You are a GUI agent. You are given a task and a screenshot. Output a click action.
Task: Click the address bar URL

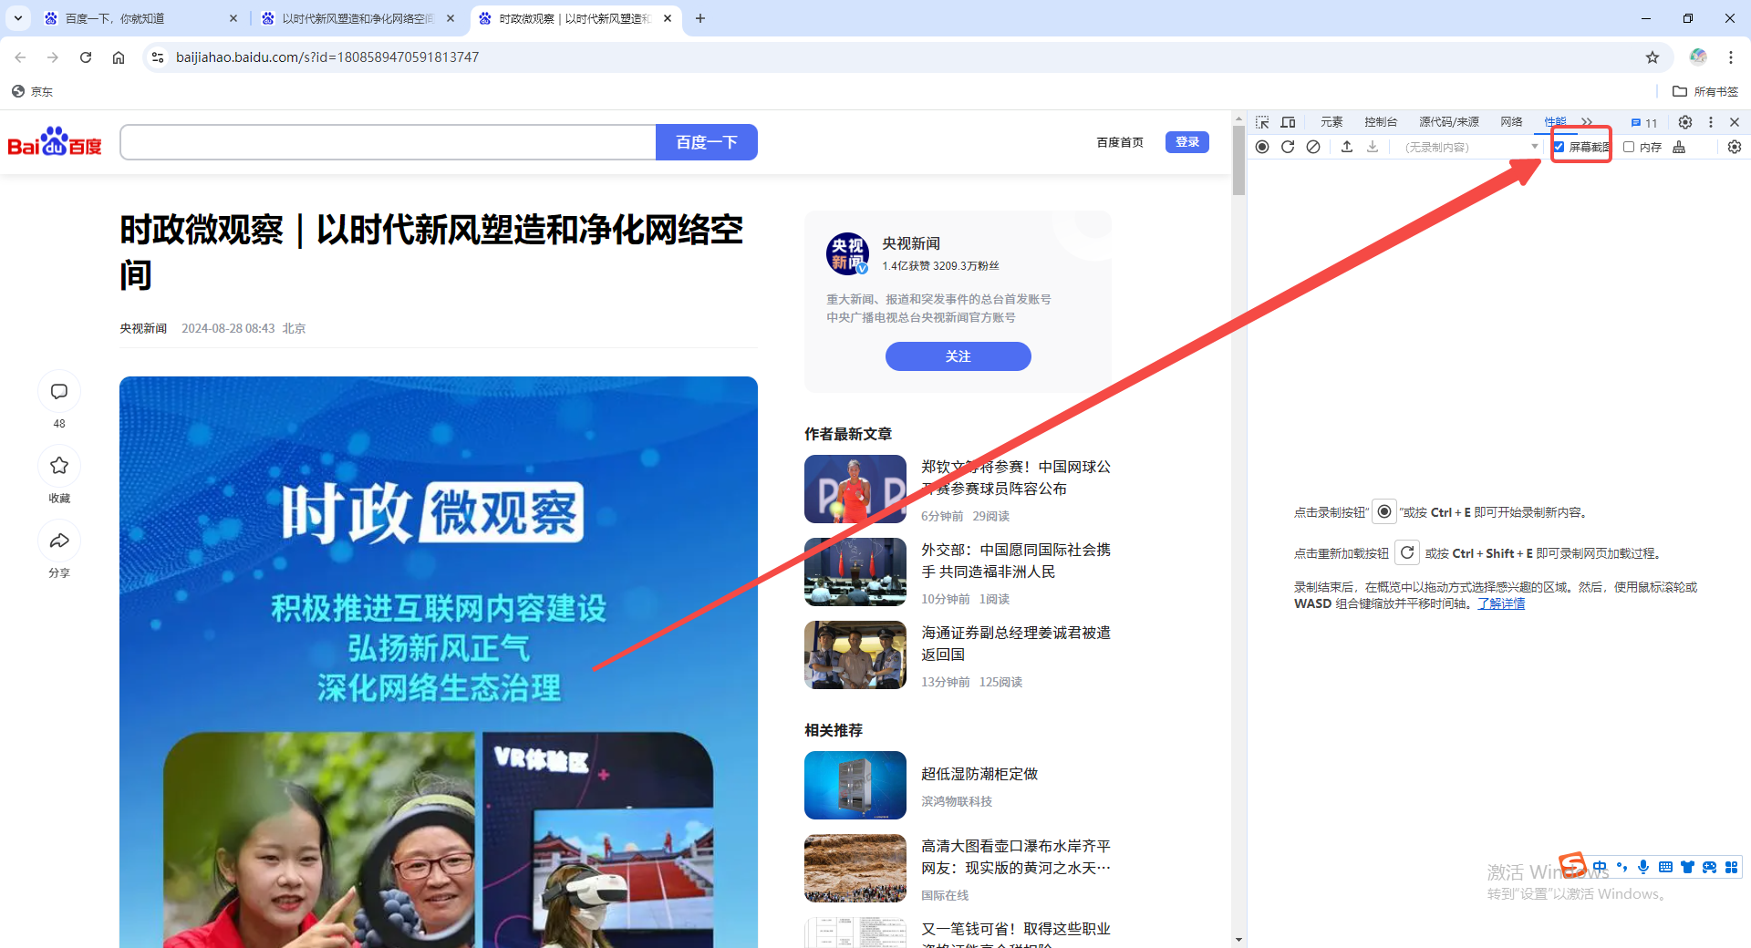tap(327, 57)
